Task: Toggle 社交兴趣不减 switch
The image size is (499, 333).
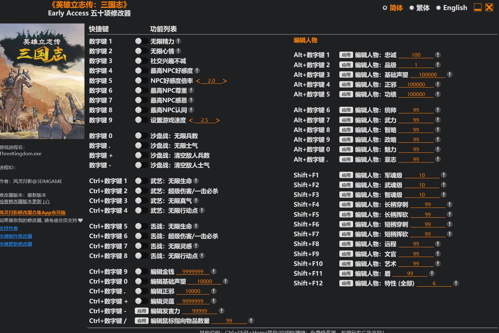Action: [x=141, y=60]
